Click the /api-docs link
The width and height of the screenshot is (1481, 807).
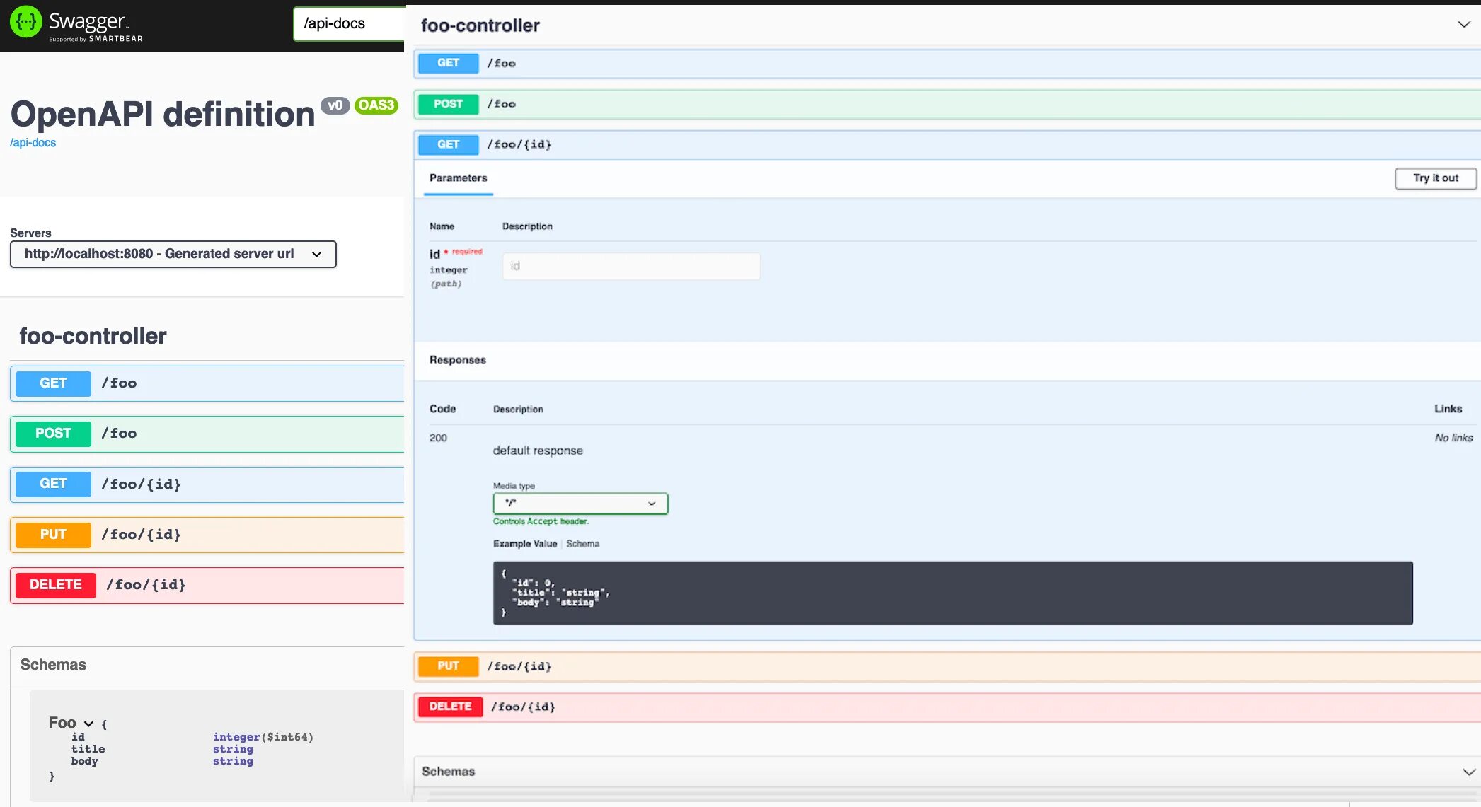tap(32, 141)
